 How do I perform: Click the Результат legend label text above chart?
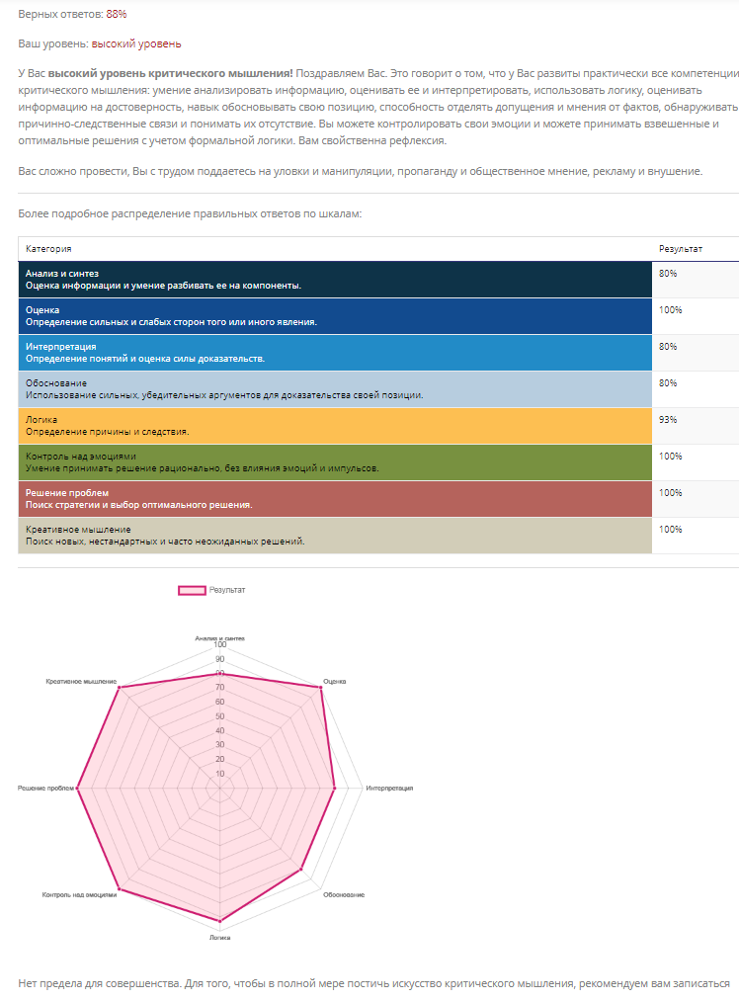pos(227,590)
